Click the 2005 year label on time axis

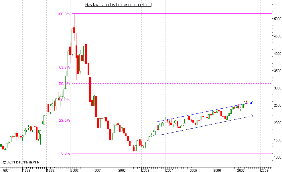pyautogui.click(x=193, y=170)
